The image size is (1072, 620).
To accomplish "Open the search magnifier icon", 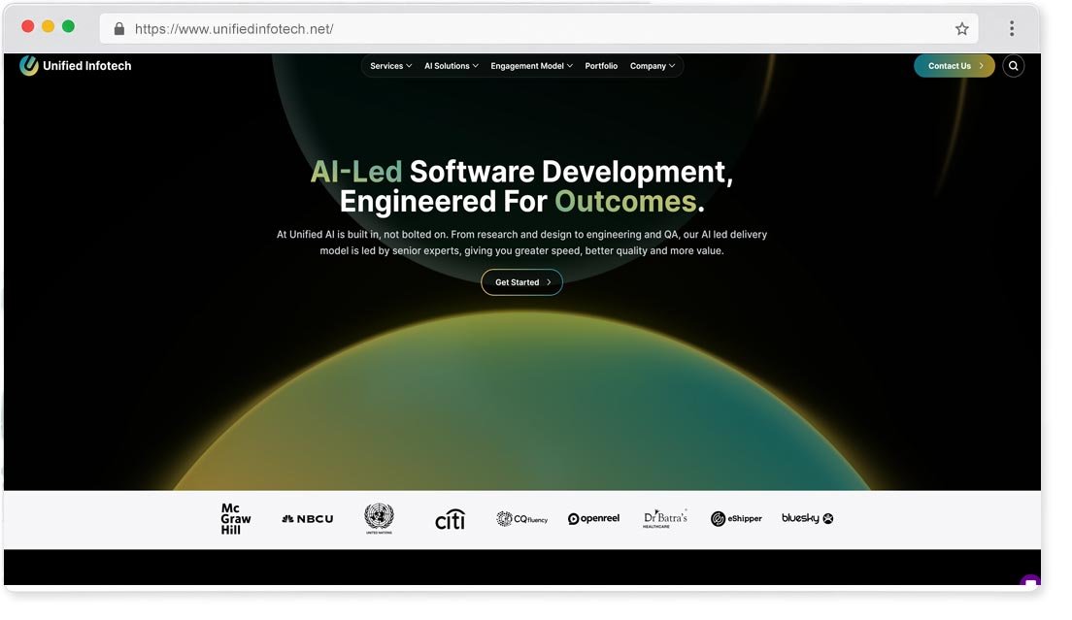I will (1013, 66).
